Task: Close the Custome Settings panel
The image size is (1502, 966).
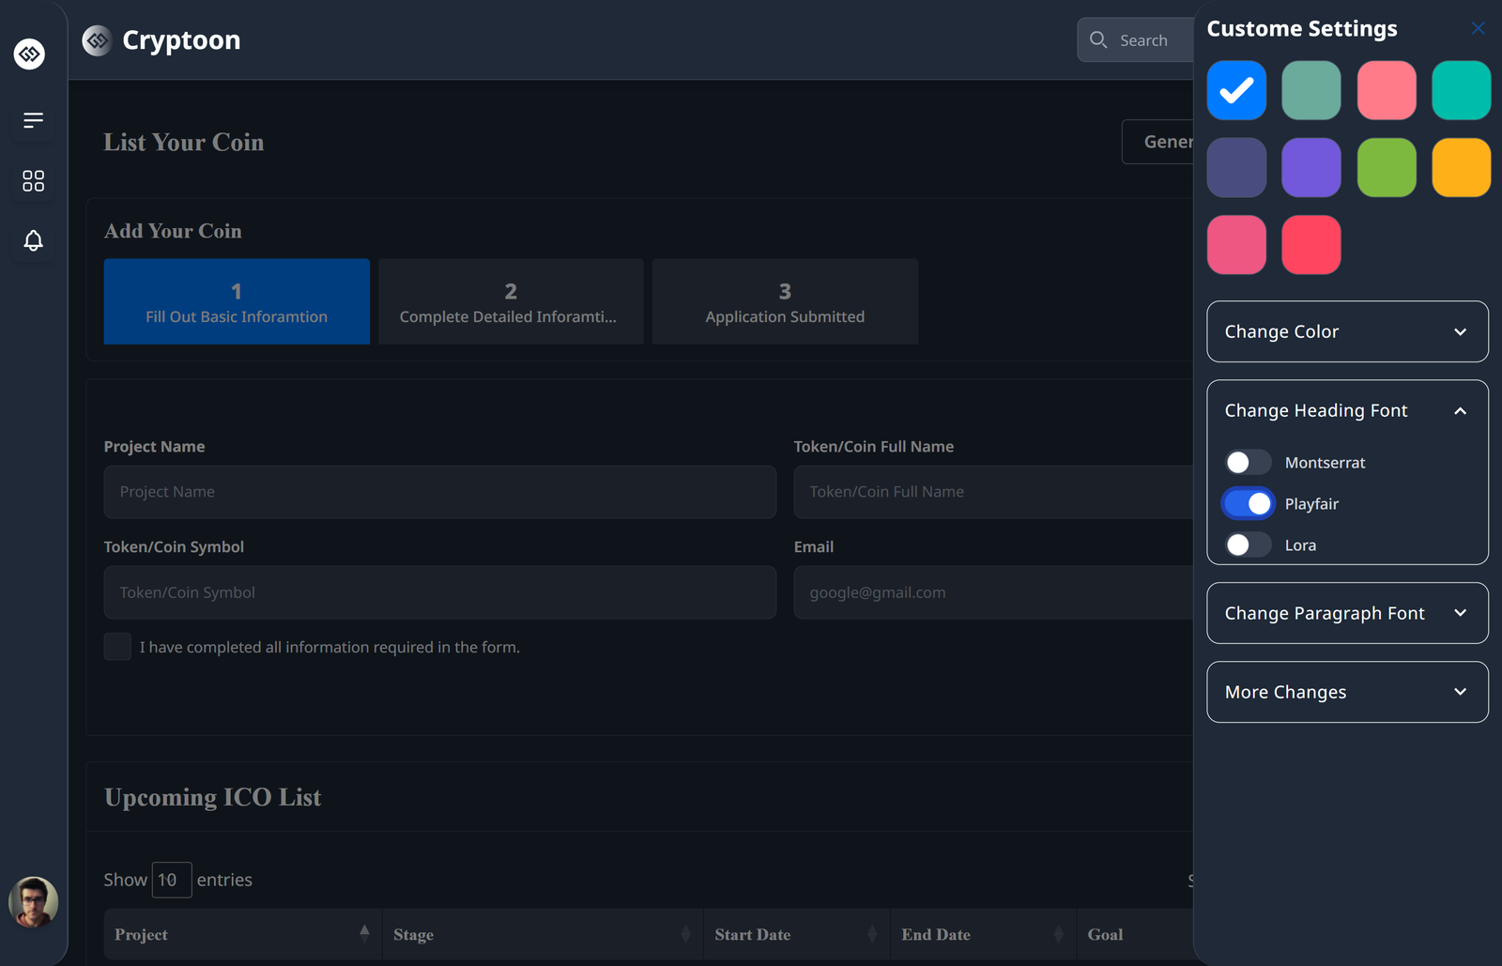Action: (x=1478, y=28)
